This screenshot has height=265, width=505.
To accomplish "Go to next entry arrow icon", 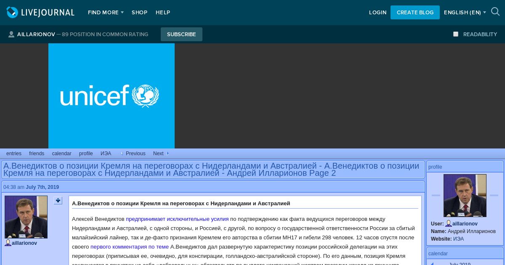I will pos(168,154).
